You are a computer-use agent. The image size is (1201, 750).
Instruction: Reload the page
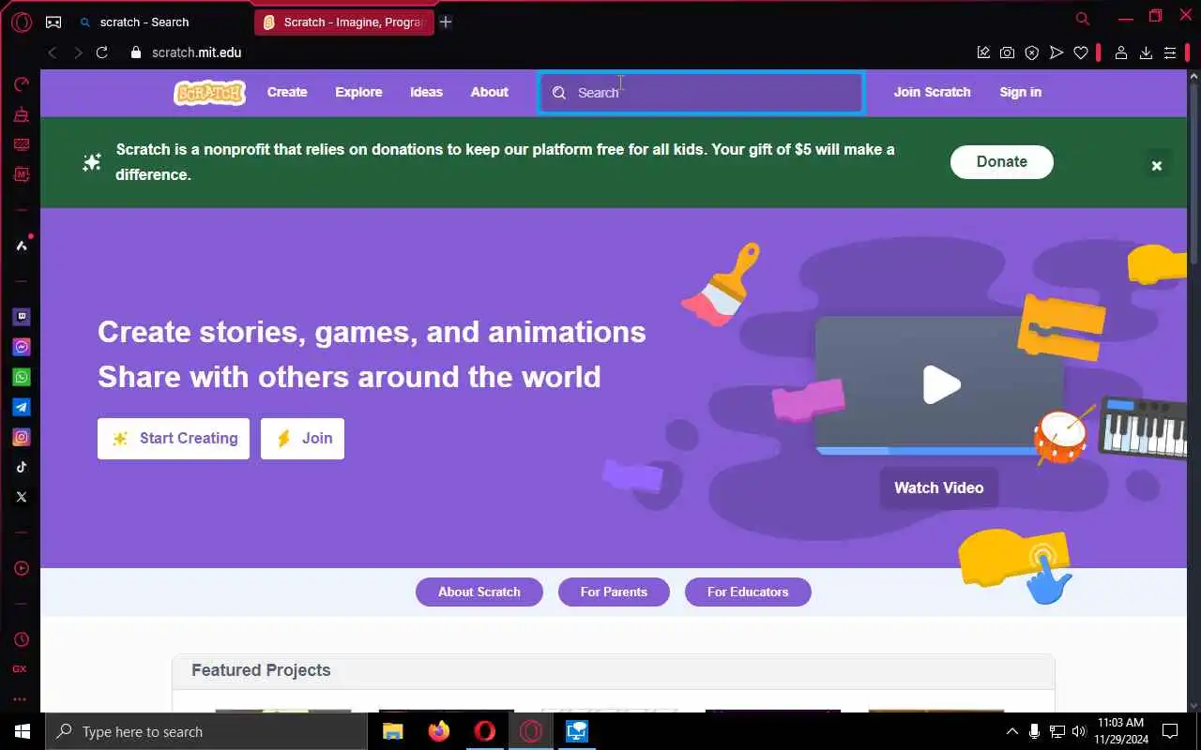click(x=102, y=52)
